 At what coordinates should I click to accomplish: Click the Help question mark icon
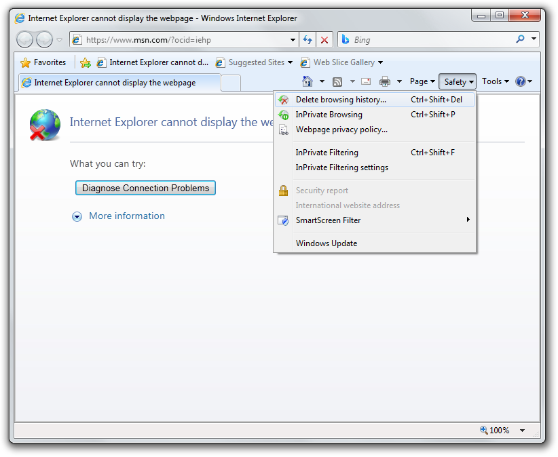click(521, 82)
